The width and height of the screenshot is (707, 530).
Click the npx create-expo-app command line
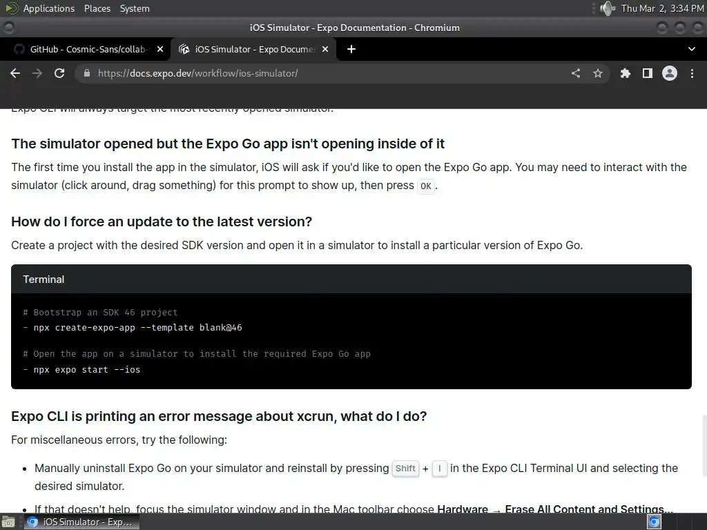click(137, 328)
